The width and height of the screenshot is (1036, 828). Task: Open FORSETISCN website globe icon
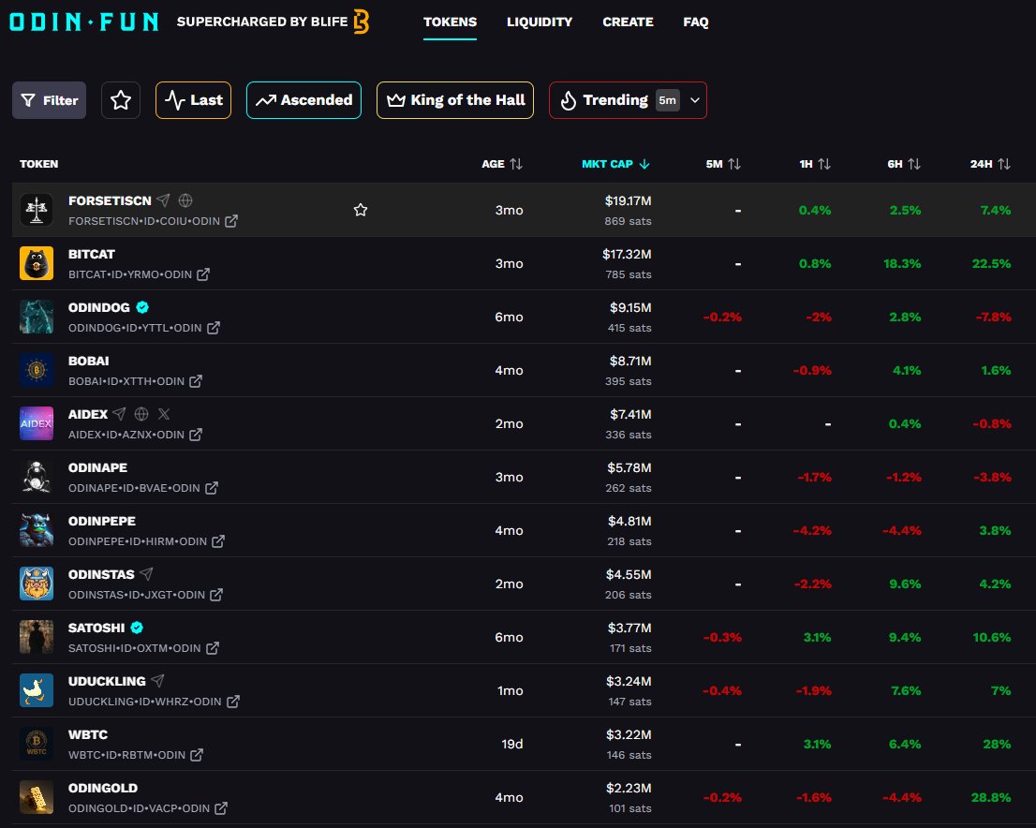click(185, 200)
